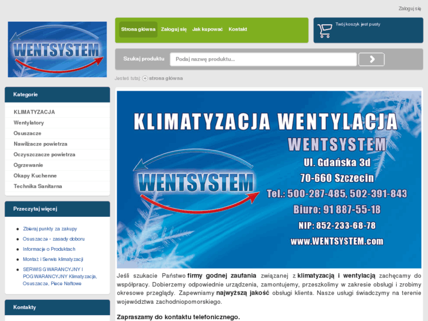Open the KLIMATYZACJA category
The image size is (428, 321).
click(34, 112)
